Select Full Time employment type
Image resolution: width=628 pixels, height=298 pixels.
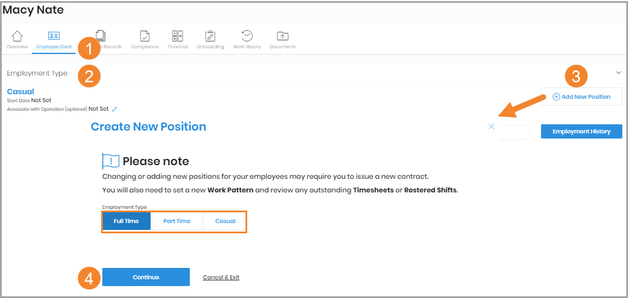click(126, 221)
